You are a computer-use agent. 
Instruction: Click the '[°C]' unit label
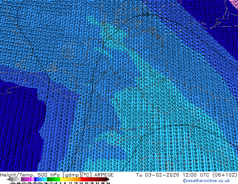tap(87, 175)
